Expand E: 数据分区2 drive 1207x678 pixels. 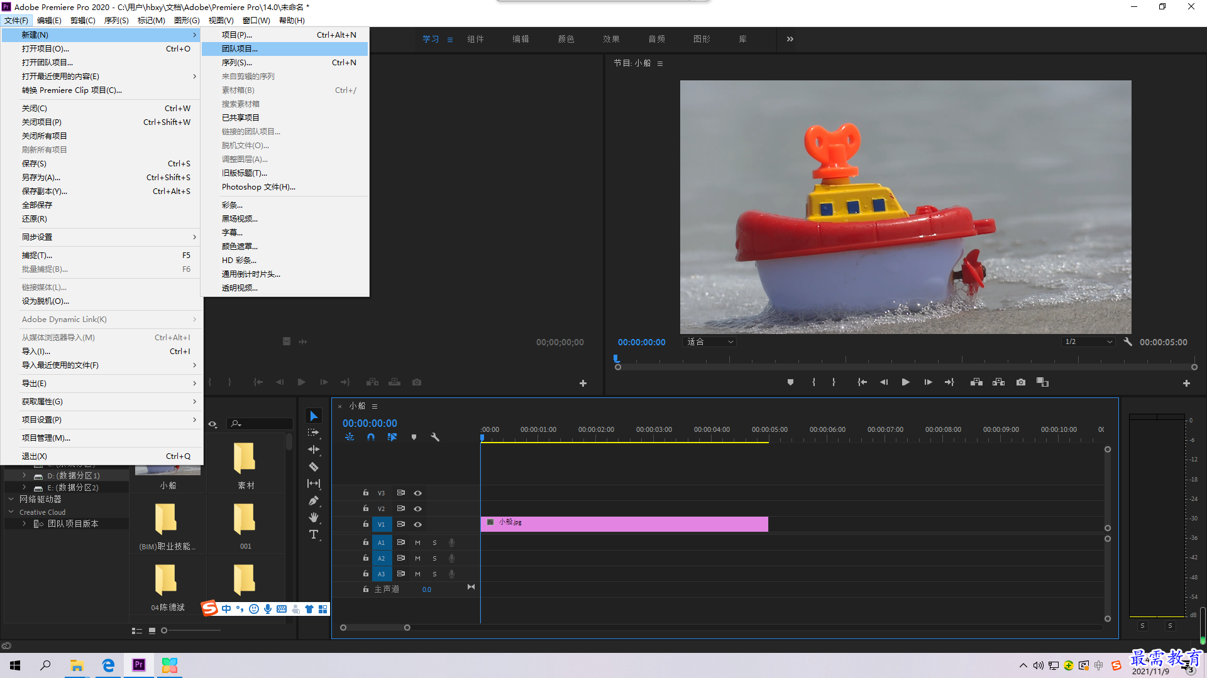click(25, 488)
